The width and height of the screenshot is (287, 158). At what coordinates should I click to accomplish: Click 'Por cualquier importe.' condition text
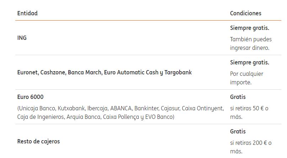(246, 78)
